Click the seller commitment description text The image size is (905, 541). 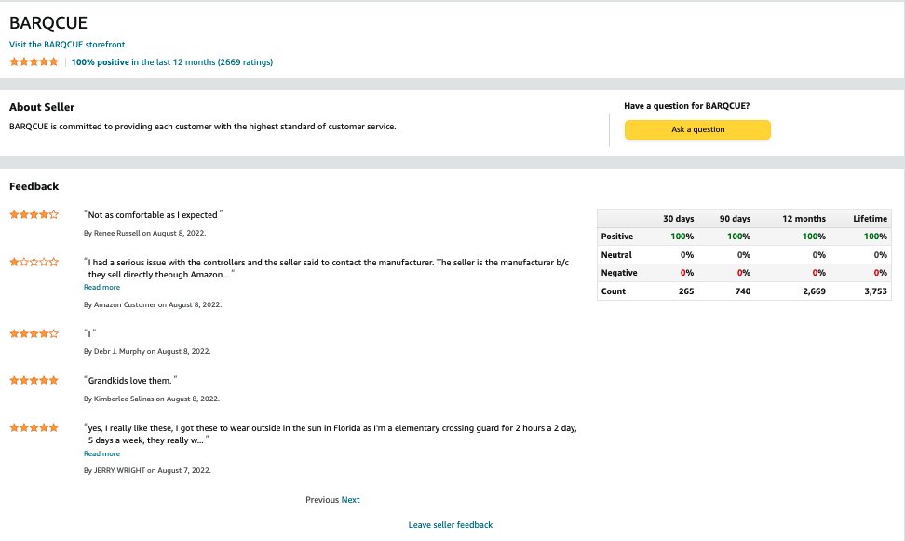pos(203,127)
